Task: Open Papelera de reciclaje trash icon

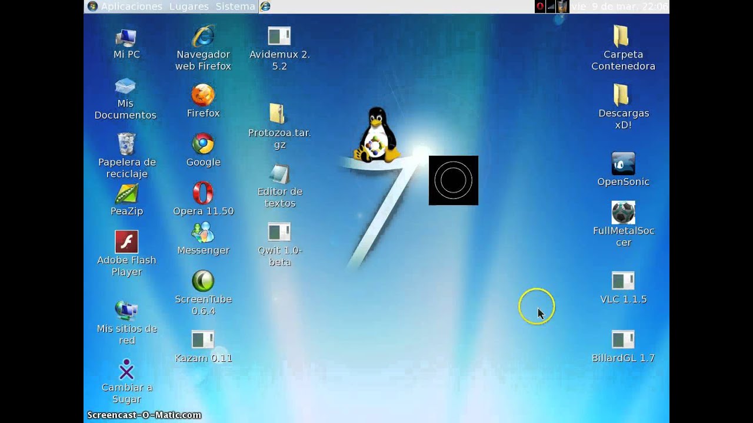Action: tap(126, 144)
